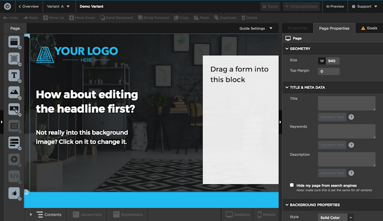Click the page width input field
This screenshot has width=383, height=221.
[x=332, y=61]
